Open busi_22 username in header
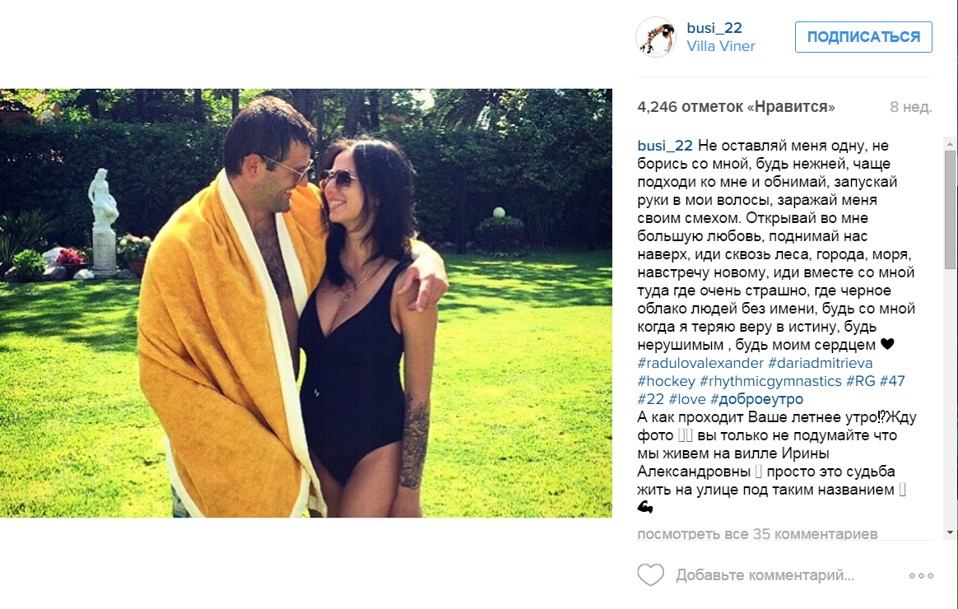This screenshot has width=958, height=609. tap(714, 27)
